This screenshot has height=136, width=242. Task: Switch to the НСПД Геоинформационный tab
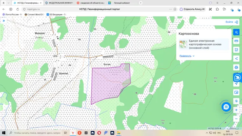click(x=28, y=3)
